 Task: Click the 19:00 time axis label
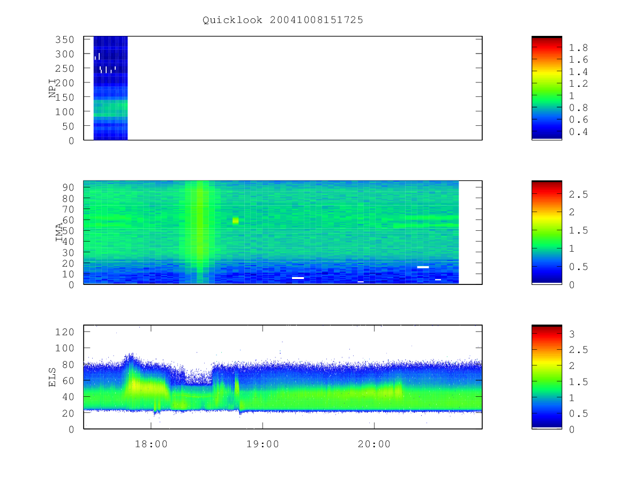click(263, 444)
